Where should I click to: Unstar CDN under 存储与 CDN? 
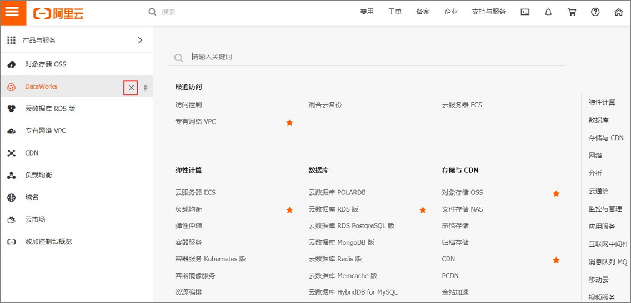pos(556,260)
